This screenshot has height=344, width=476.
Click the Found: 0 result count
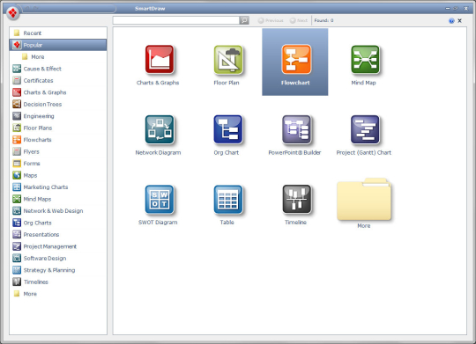click(x=324, y=20)
